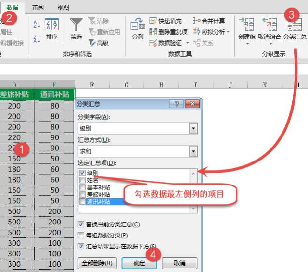308x272 pixels.
Task: Switch to the 视图 ribbon tab
Action: coord(63,8)
